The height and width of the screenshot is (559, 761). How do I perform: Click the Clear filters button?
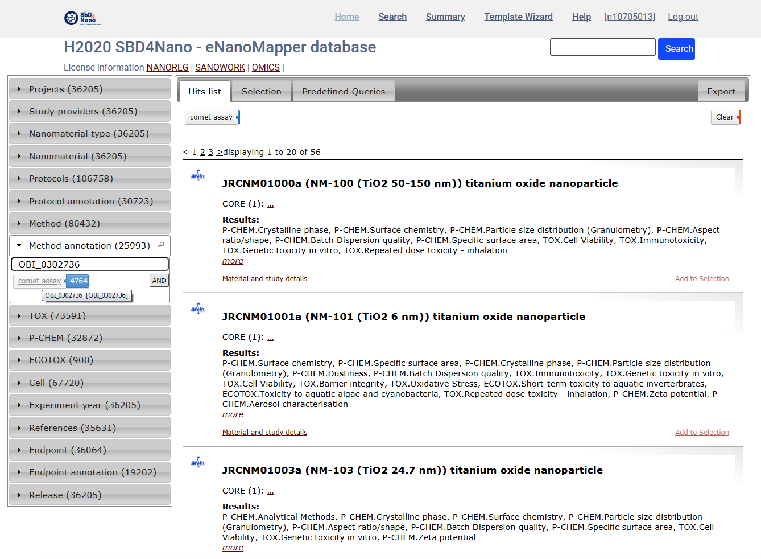[725, 117]
